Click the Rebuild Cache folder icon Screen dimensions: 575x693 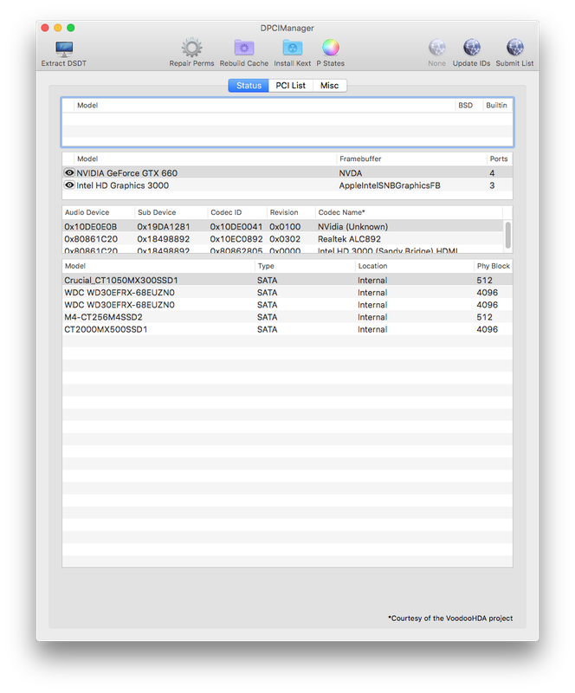point(244,48)
